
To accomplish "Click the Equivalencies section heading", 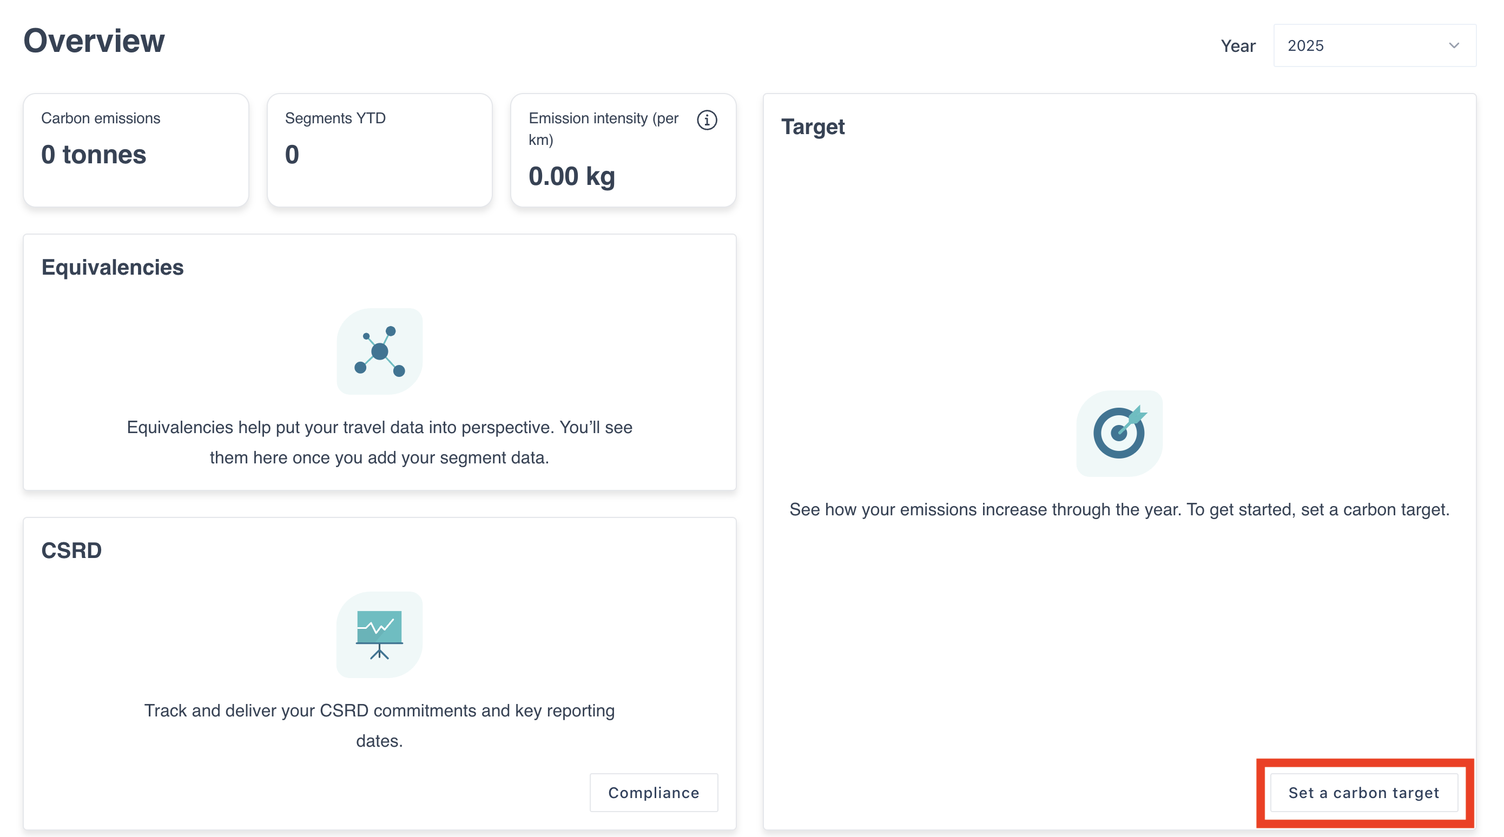I will (x=112, y=267).
